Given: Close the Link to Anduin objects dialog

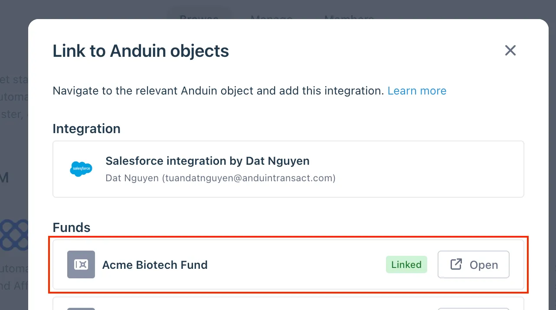Looking at the screenshot, I should coord(510,50).
